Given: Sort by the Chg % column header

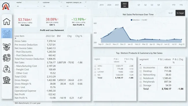Looking at the screenshot, I should [79, 36].
